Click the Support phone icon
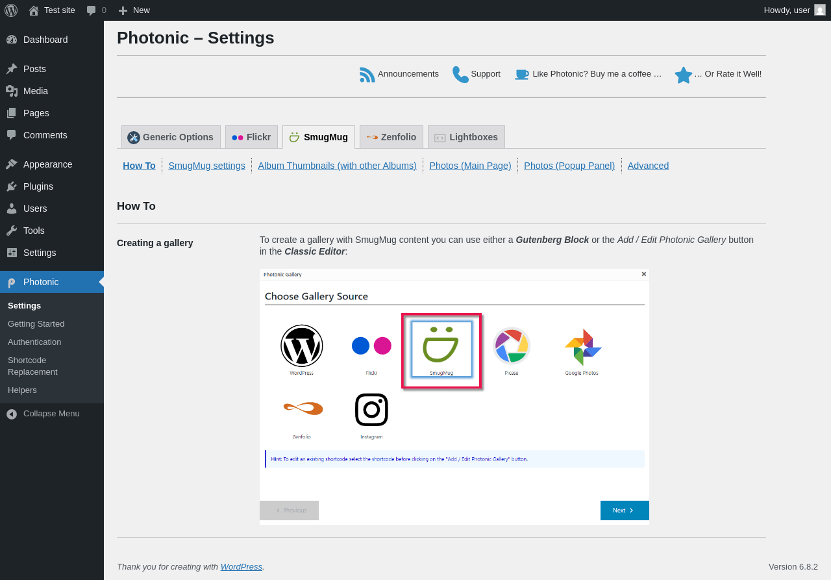Image resolution: width=831 pixels, height=580 pixels. tap(460, 75)
